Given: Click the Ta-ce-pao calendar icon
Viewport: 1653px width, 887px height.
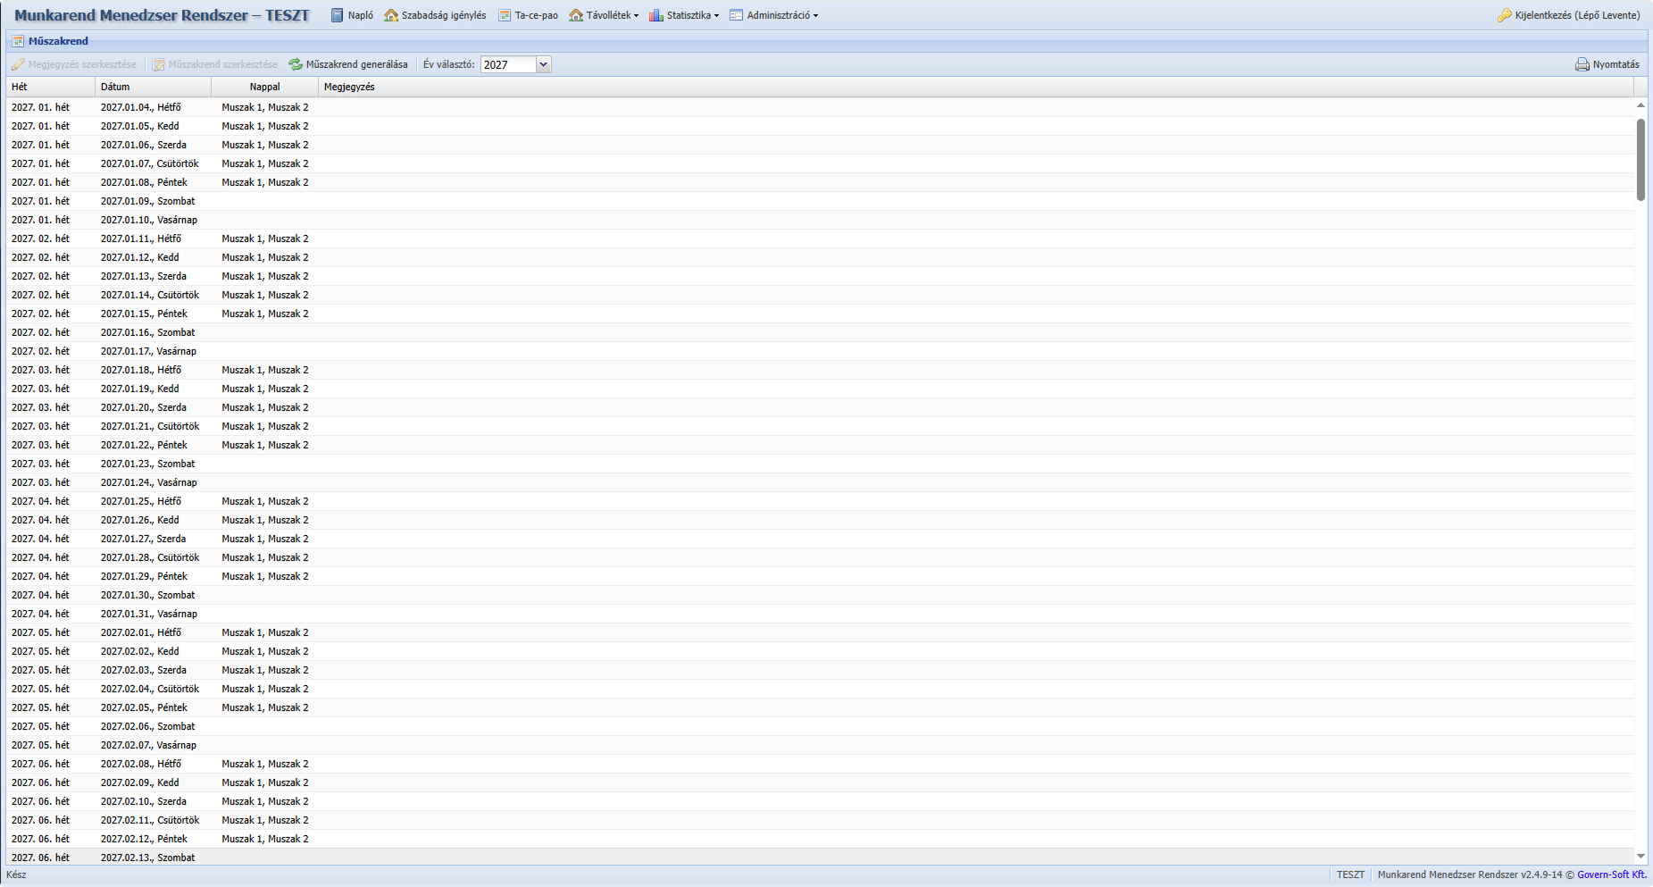Looking at the screenshot, I should click(x=505, y=15).
